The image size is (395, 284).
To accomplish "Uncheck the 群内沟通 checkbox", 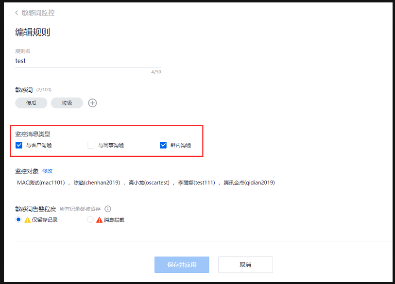I will 163,145.
